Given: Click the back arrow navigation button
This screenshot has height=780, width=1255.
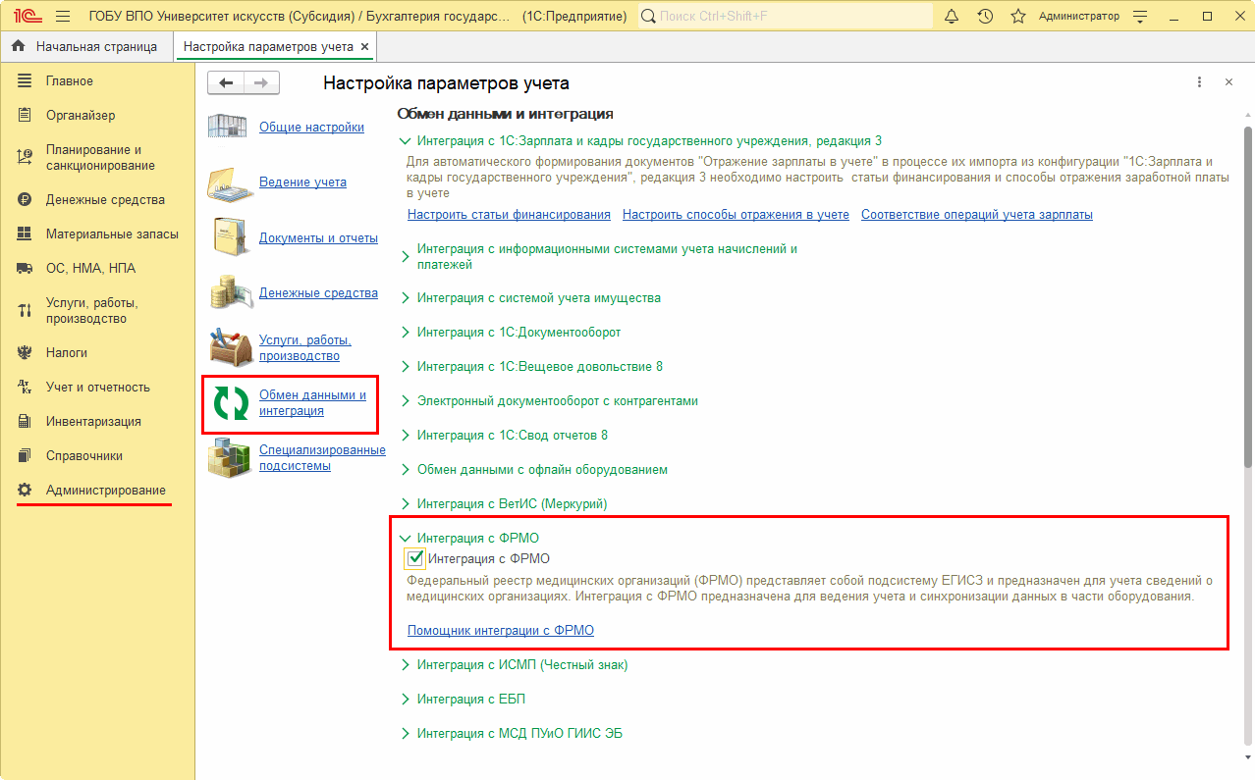Looking at the screenshot, I should point(226,83).
